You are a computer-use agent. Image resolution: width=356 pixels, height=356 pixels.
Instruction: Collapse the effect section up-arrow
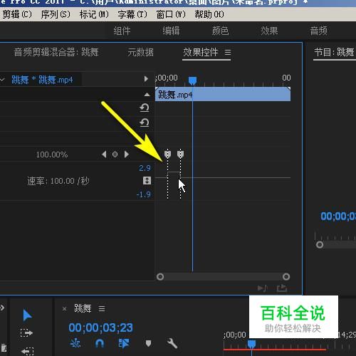pos(147,95)
